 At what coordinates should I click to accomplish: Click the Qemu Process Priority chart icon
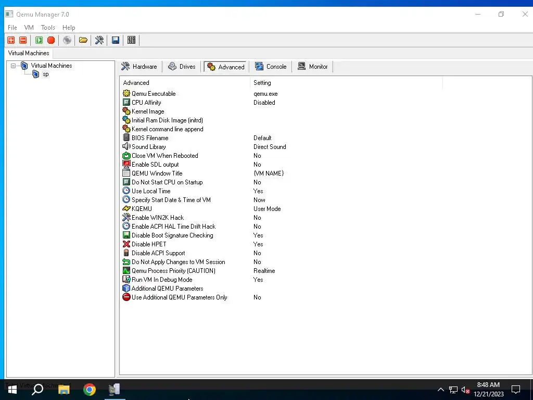[x=126, y=270]
